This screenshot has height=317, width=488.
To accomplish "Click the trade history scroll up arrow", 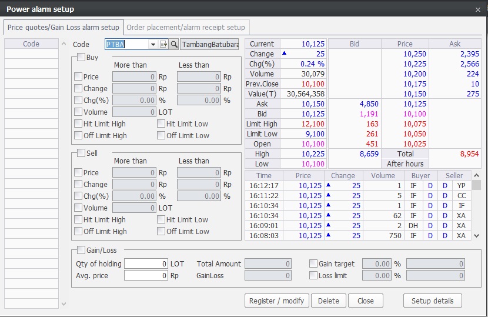I will click(476, 176).
